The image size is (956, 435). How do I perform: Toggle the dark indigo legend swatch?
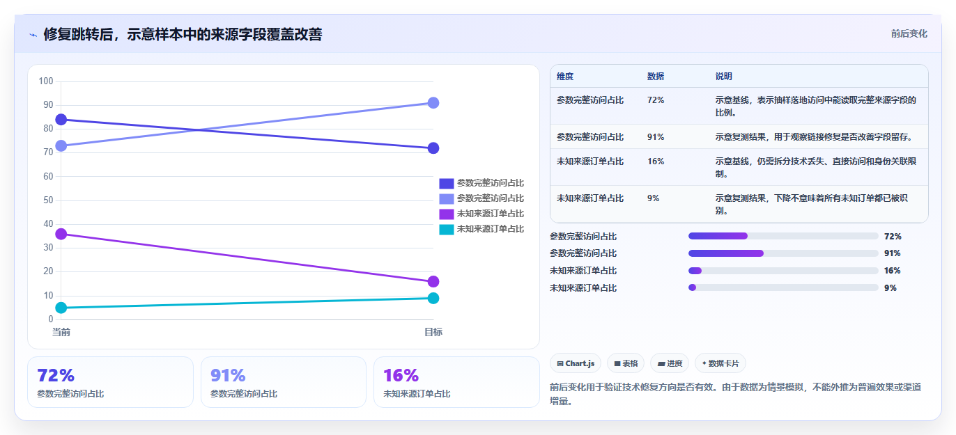click(x=446, y=183)
